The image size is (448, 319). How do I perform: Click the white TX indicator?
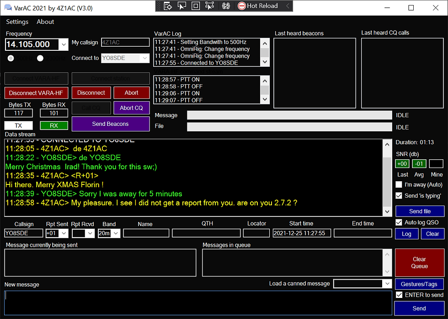tap(19, 125)
